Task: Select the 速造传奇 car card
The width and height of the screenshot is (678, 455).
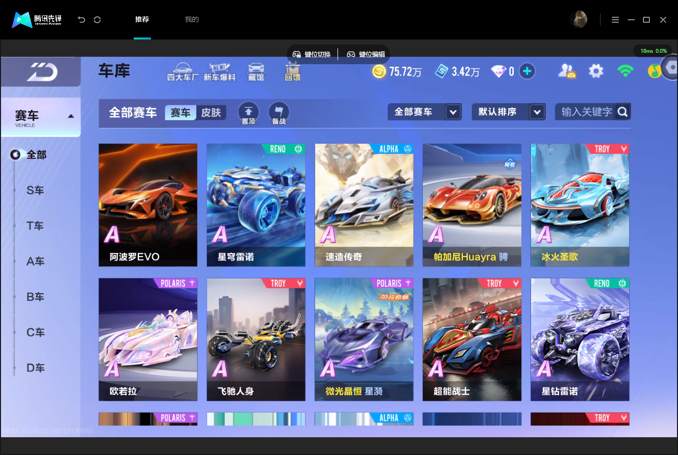Action: click(364, 205)
